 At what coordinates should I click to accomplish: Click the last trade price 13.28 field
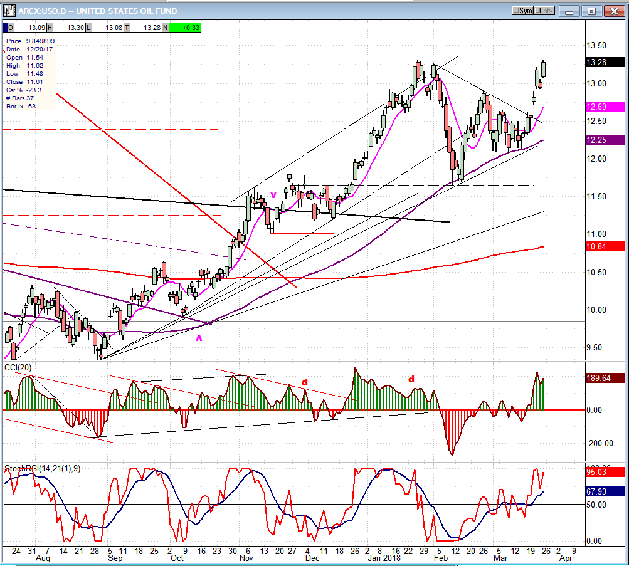pos(151,28)
